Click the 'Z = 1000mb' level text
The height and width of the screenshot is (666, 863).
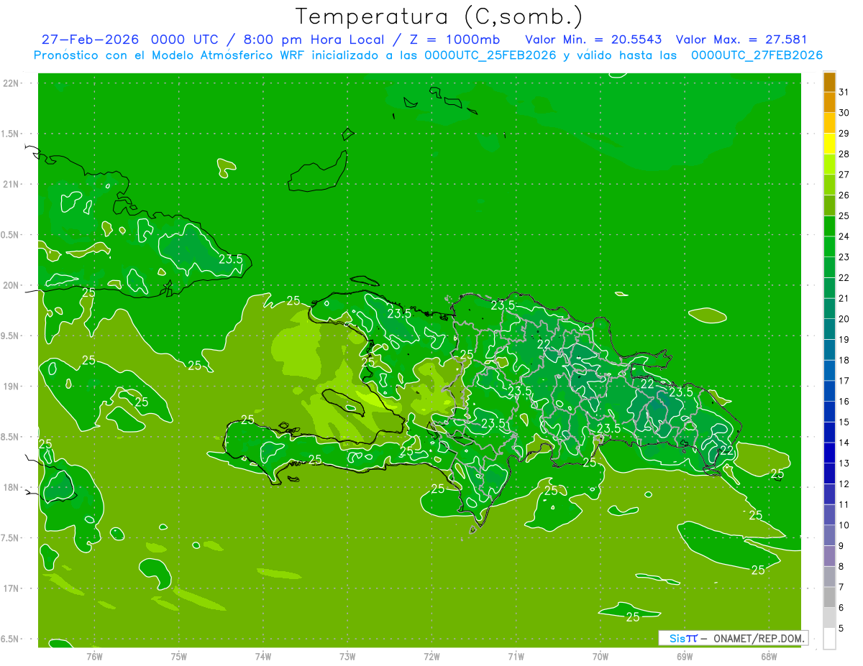pos(455,40)
